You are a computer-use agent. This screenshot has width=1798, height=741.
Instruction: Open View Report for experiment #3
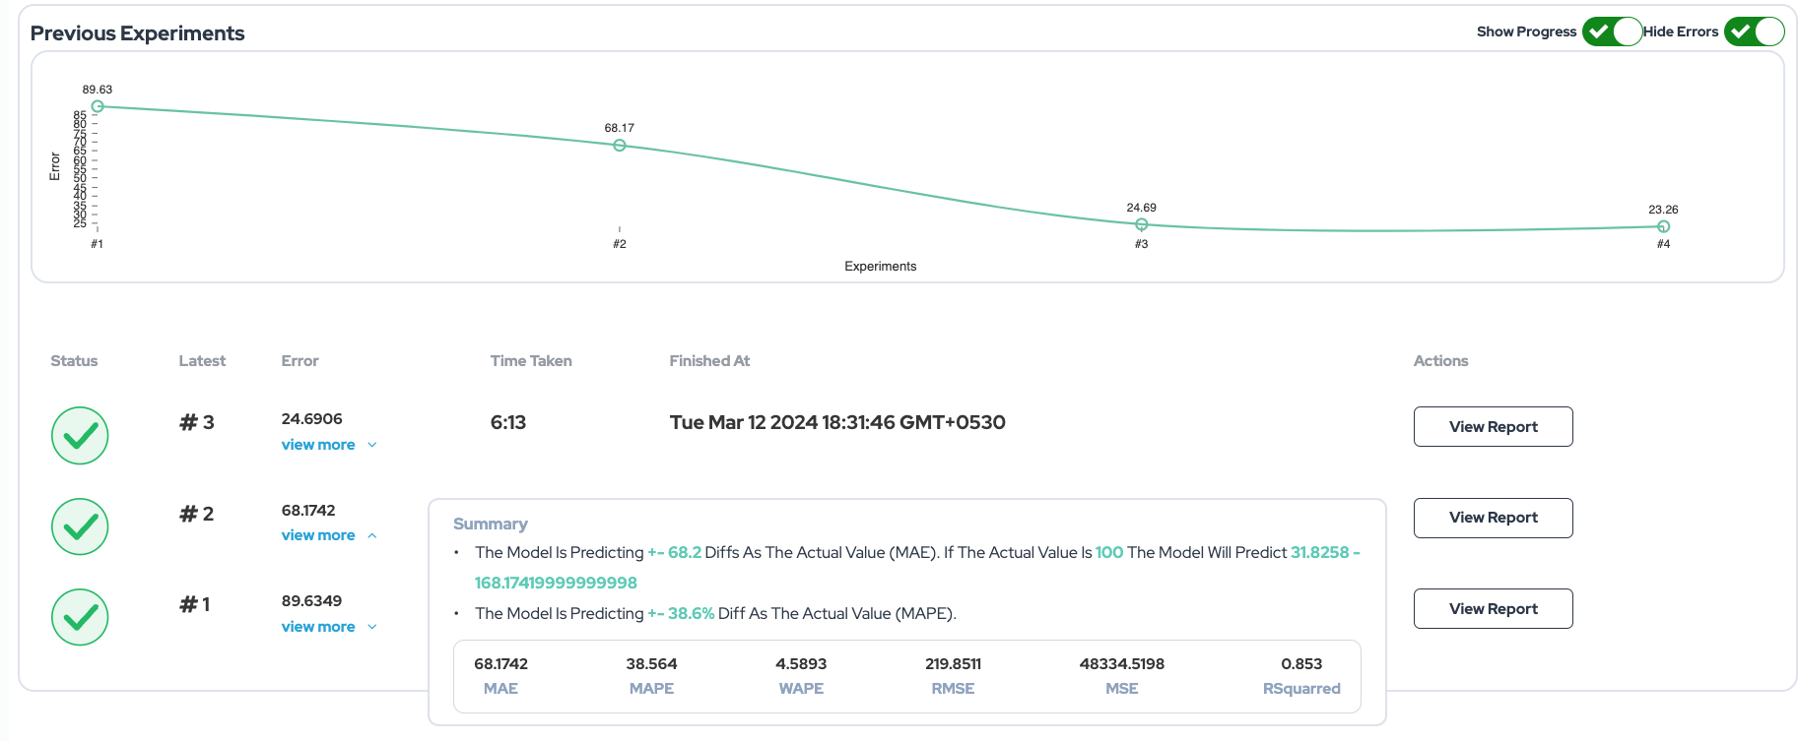click(1493, 426)
